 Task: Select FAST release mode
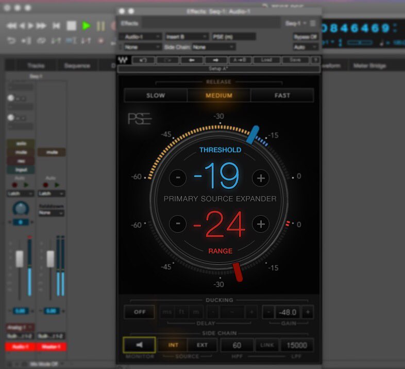[282, 95]
